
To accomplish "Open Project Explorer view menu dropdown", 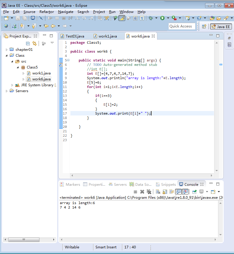I will (x=52, y=43).
